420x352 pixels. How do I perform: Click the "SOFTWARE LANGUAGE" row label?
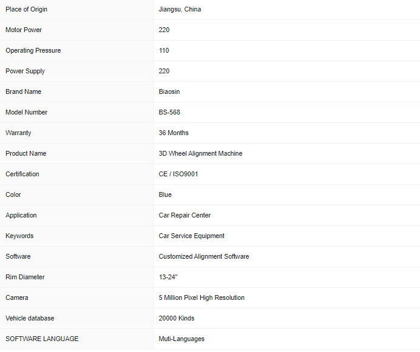42,339
